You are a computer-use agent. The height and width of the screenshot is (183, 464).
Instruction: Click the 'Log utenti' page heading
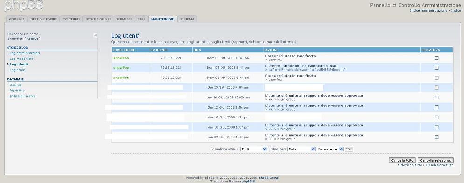coord(125,36)
